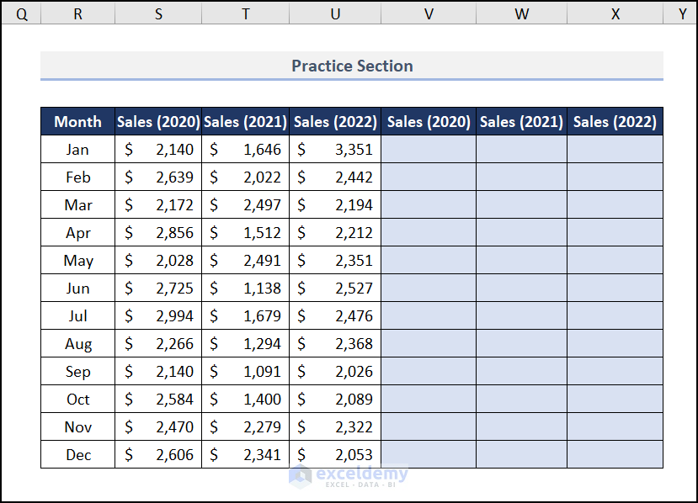Select Dec Sales (2022) value 2,053
Screen dimensions: 698x503
pos(335,455)
